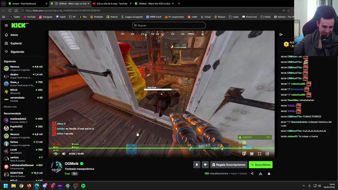This screenshot has height=190, width=338.
Task: Open a new browser tab
Action: click(179, 4)
